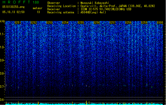The height and width of the screenshot is (105, 166).
Task: Click the ICOM IC-575 receiver details
Action: coord(106,9)
